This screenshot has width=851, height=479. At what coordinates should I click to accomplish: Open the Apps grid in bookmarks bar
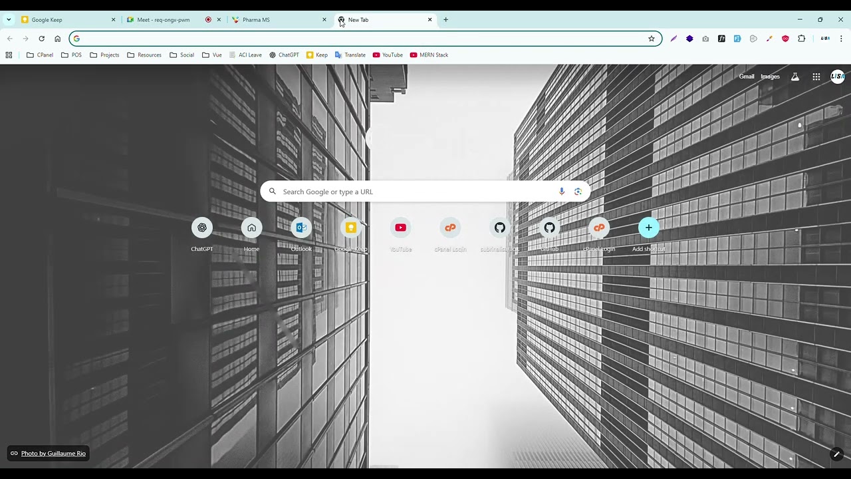(9, 55)
